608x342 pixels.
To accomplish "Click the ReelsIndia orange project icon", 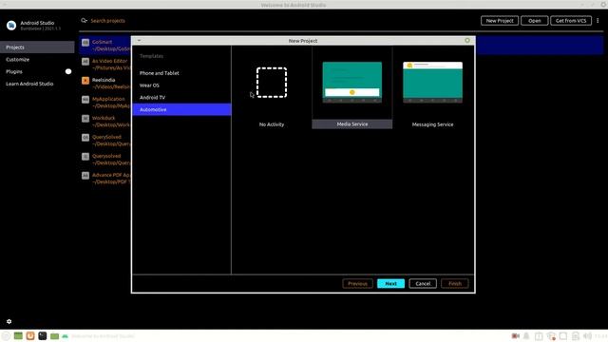I will tap(85, 81).
